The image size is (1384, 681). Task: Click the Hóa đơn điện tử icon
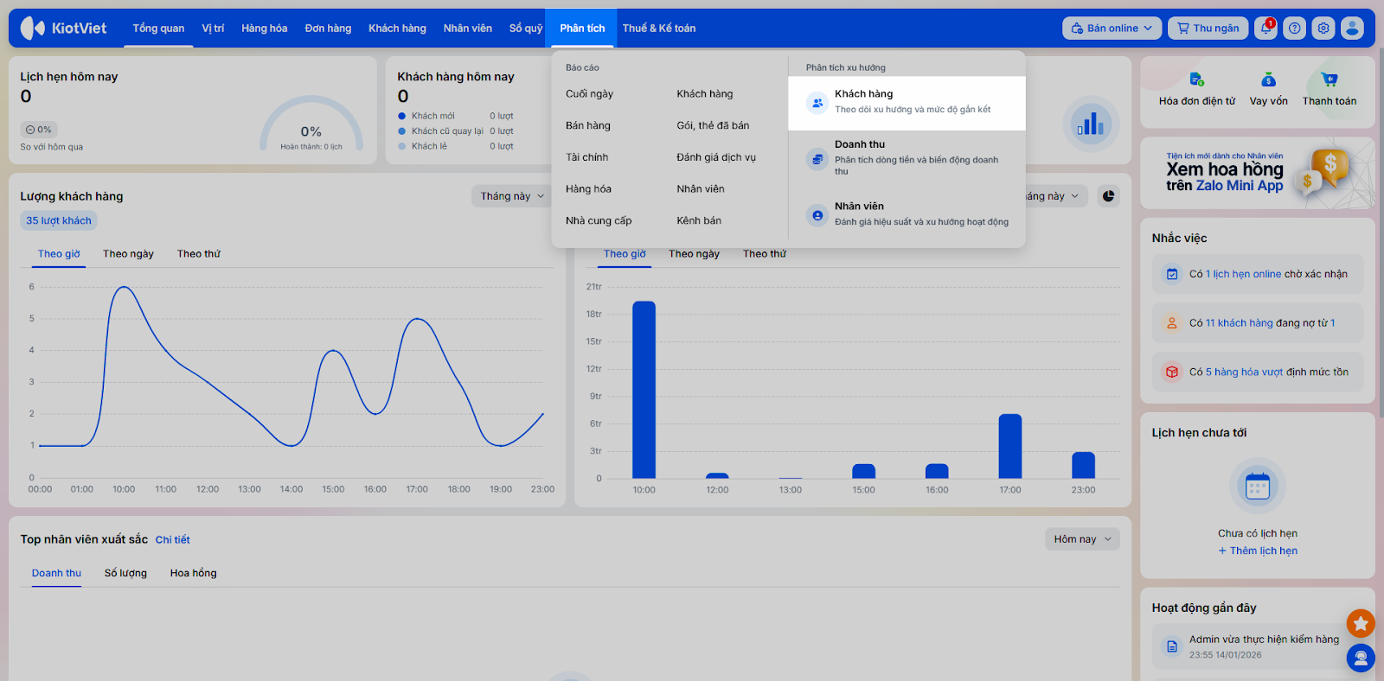[1196, 80]
